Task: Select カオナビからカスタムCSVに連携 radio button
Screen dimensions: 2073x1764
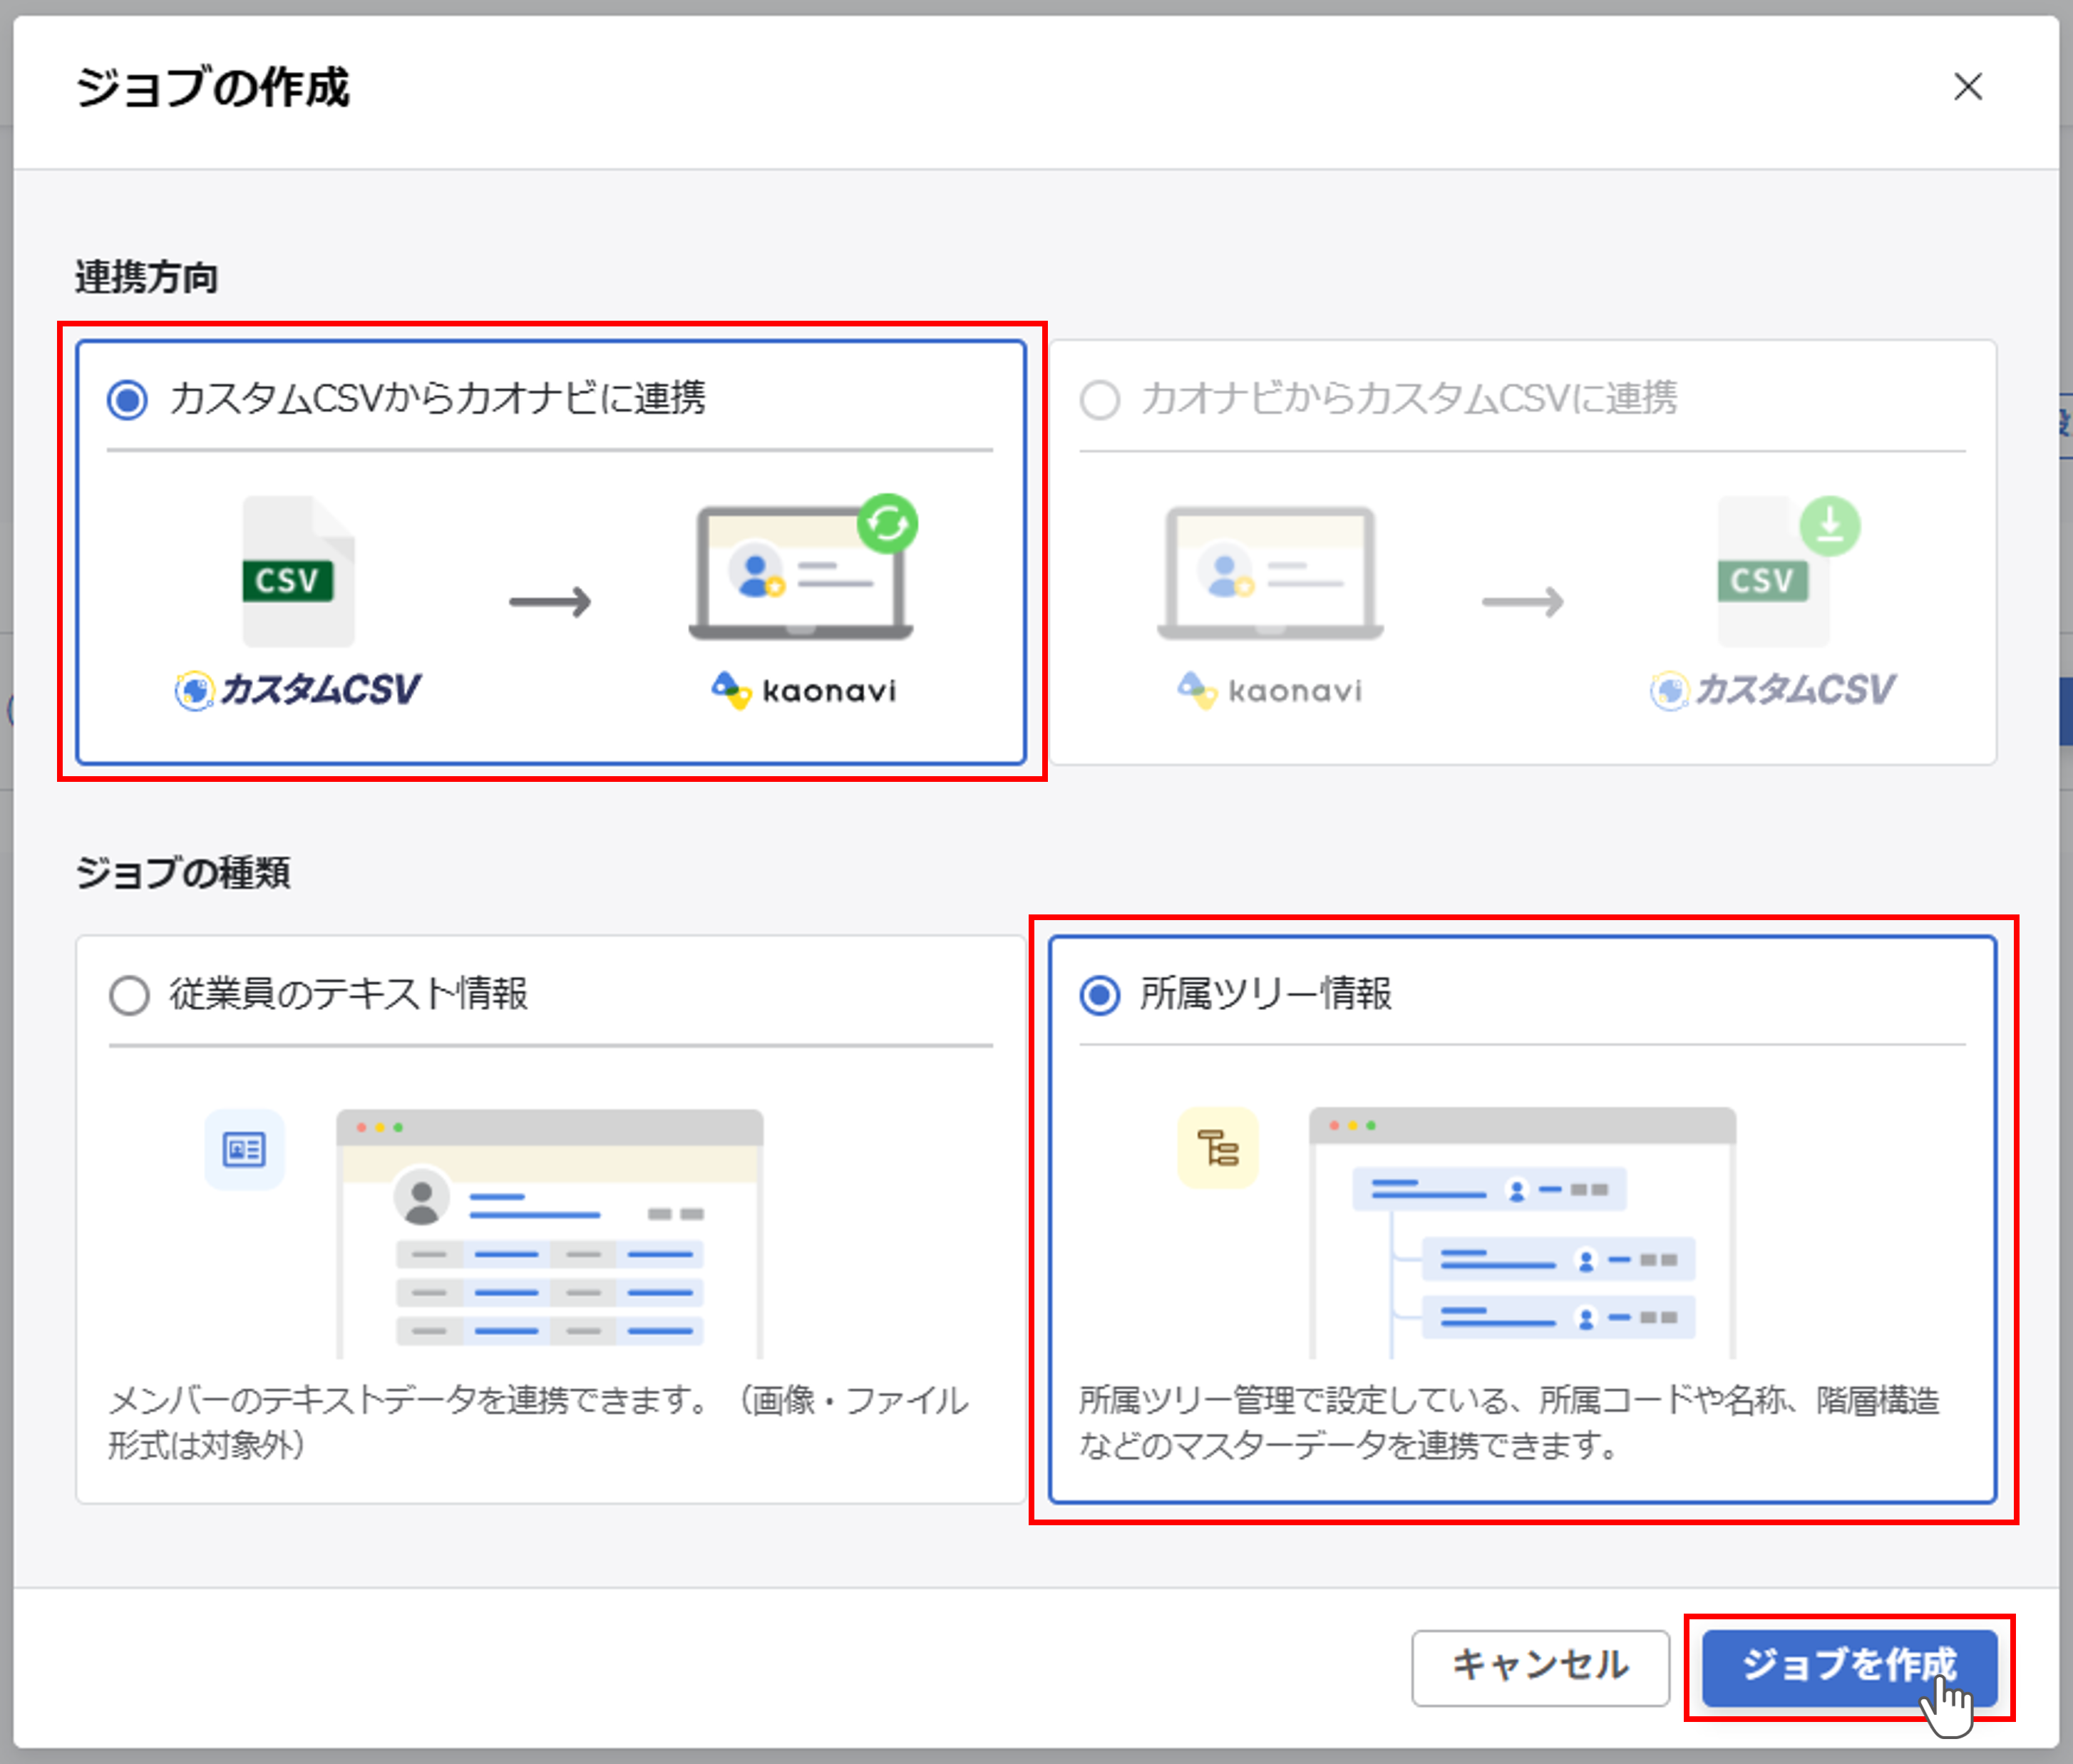Action: (x=1099, y=400)
